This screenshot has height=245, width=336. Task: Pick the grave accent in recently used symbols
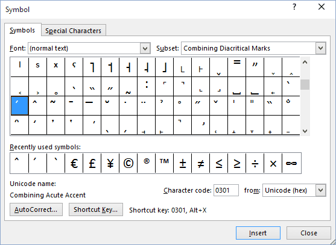(55, 163)
